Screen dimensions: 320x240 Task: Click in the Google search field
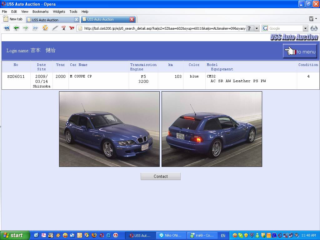coord(285,28)
